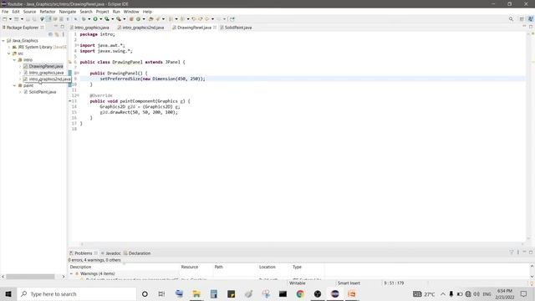Open the Refactor menu

48,12
